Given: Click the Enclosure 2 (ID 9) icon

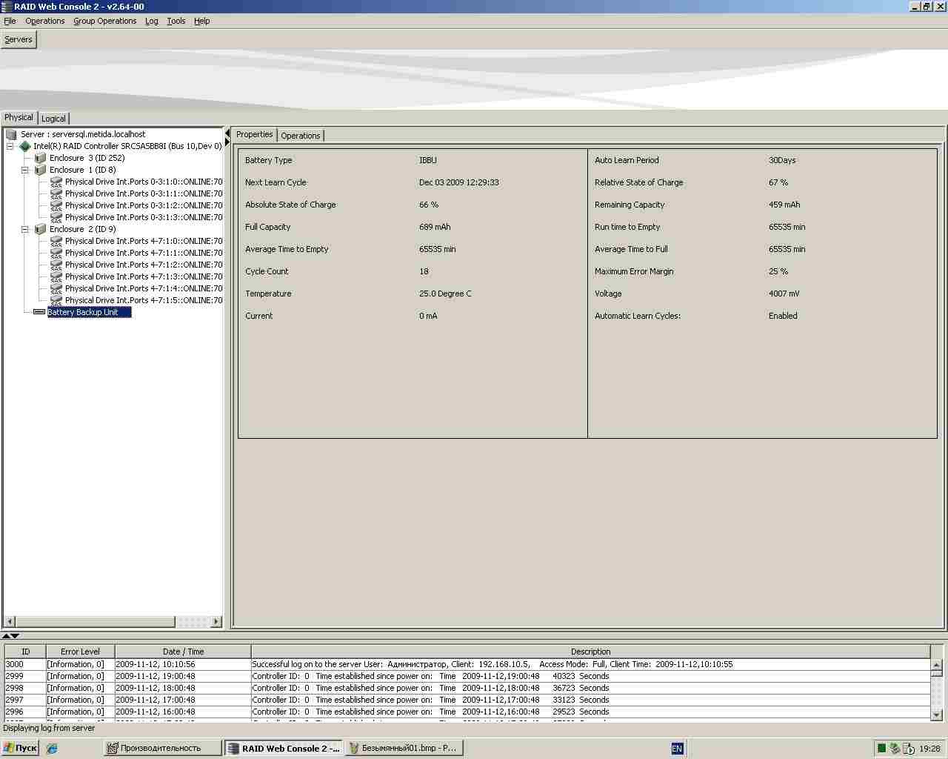Looking at the screenshot, I should (x=41, y=229).
